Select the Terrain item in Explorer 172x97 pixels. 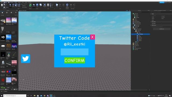[x=137, y=16]
